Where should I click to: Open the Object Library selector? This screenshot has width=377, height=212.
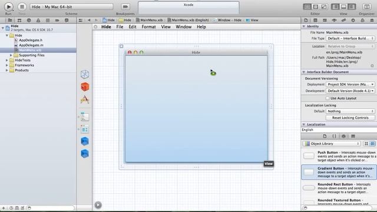[x=331, y=144]
